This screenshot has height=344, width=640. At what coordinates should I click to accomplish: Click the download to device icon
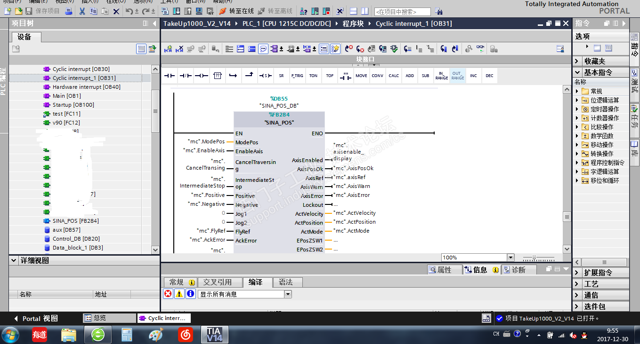176,11
